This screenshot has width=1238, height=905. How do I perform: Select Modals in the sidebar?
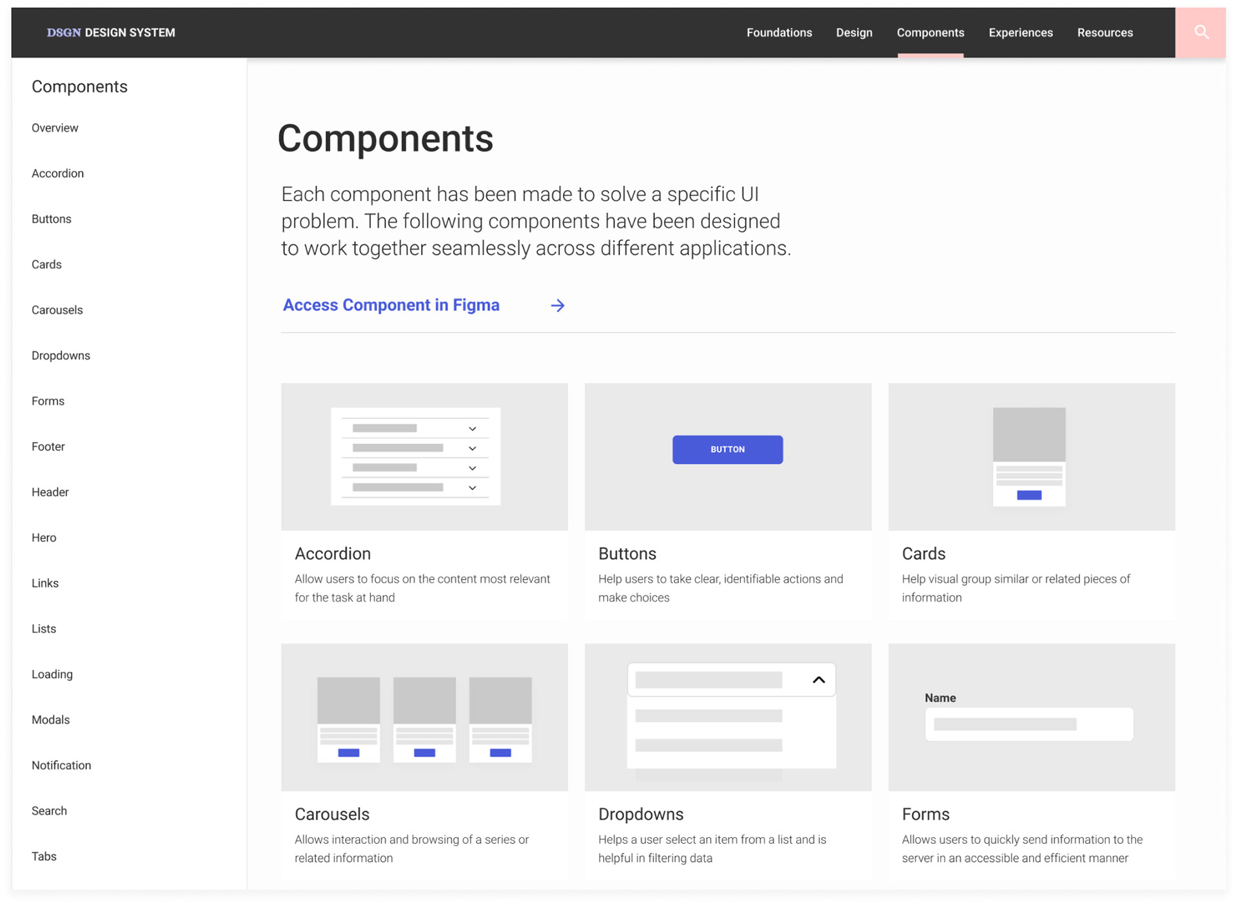[50, 720]
